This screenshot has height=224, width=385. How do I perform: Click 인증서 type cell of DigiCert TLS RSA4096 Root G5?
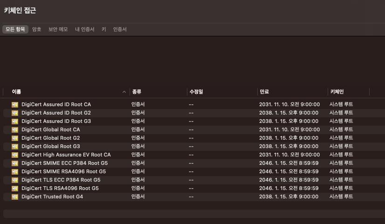click(138, 188)
